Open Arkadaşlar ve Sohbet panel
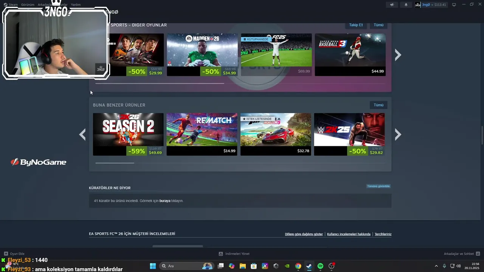This screenshot has width=484, height=272. point(462,254)
